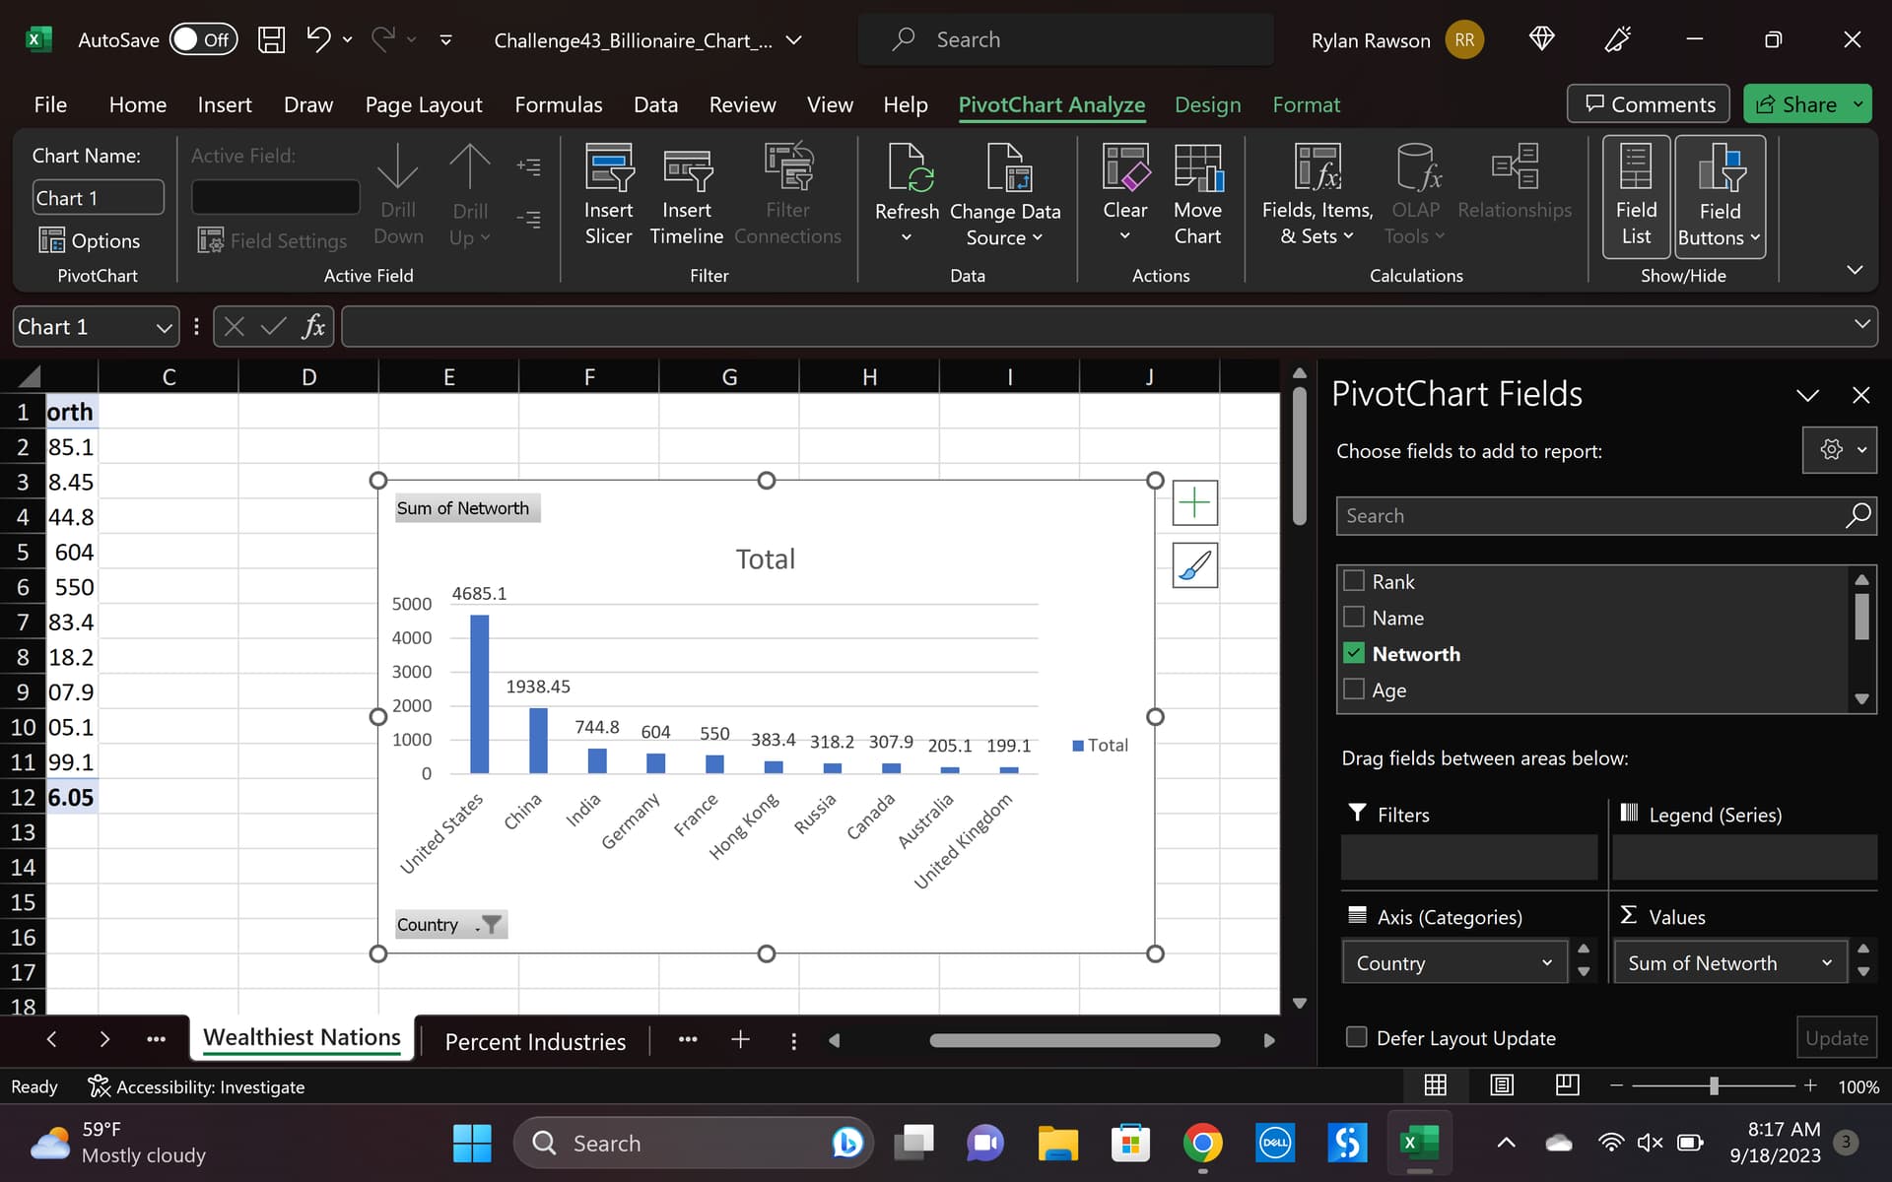
Task: Click the Save icon in title bar
Action: [271, 39]
